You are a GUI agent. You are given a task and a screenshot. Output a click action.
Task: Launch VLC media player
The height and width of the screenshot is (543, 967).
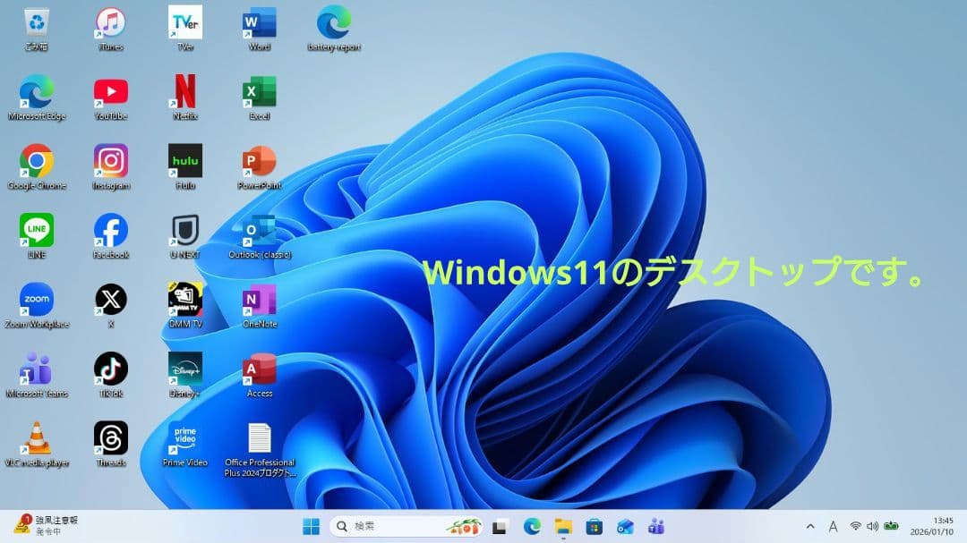point(36,438)
